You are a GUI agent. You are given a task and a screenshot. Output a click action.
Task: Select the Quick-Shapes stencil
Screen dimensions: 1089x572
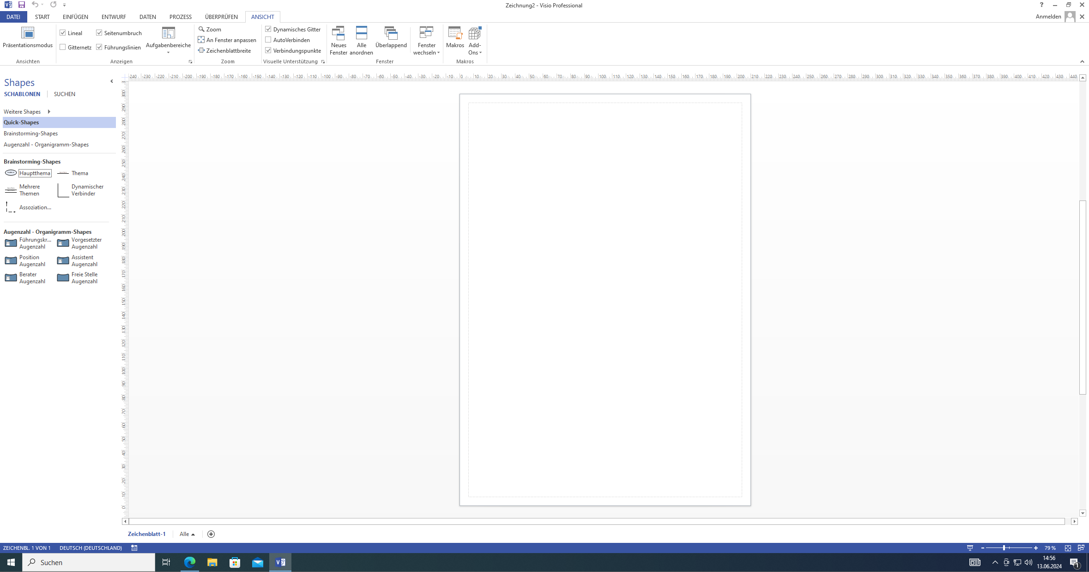(x=59, y=122)
